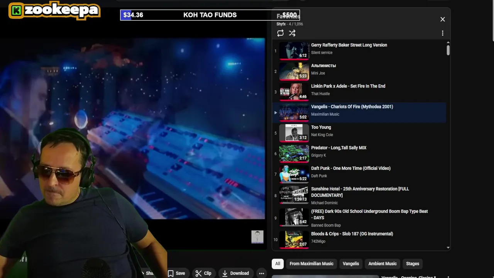Click the playlist scrollbar thumb
The image size is (494, 278).
coord(448,50)
